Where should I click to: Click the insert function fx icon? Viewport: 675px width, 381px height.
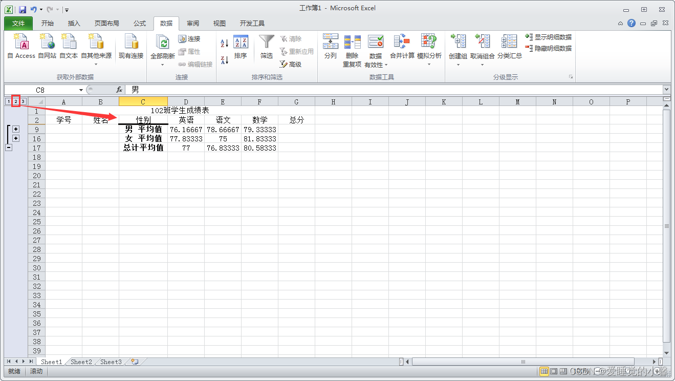pyautogui.click(x=119, y=90)
